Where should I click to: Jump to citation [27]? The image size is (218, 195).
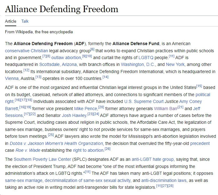[x=165, y=186]
